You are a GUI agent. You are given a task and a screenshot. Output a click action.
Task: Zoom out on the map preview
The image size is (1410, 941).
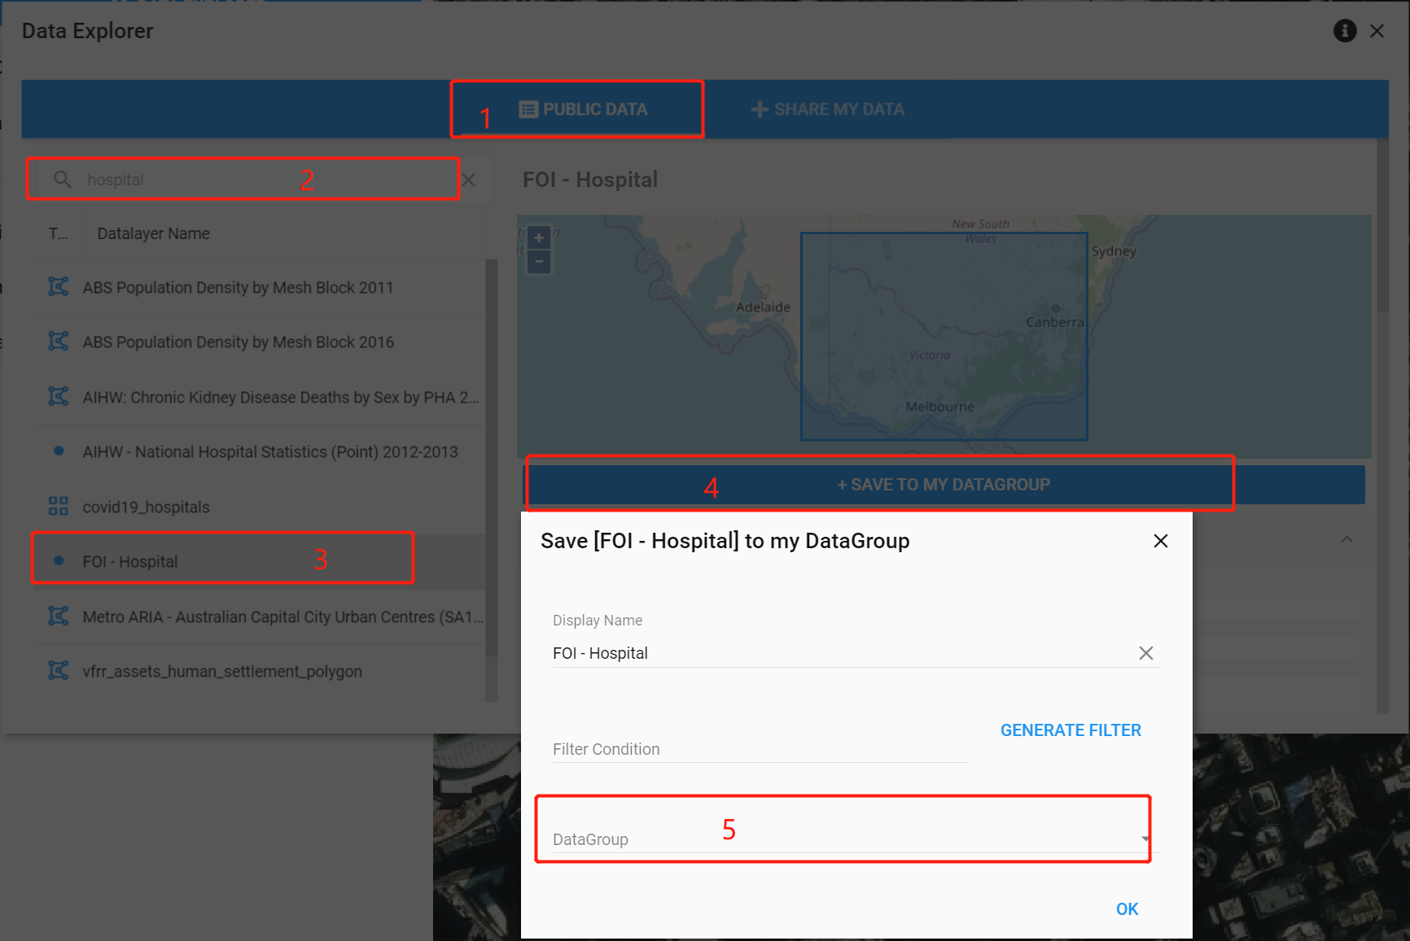538,261
